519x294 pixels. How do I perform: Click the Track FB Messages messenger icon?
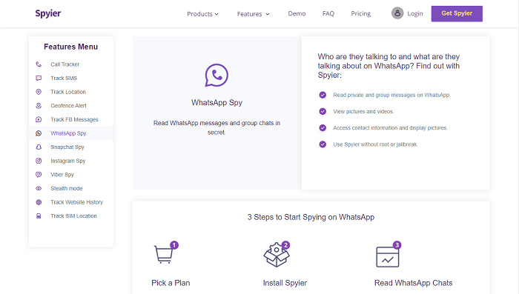point(39,119)
